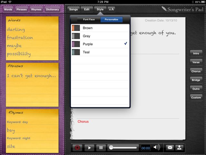This screenshot has height=155, width=206.
Task: Insert a Chorus section from the sidebar
Action: (196, 71)
